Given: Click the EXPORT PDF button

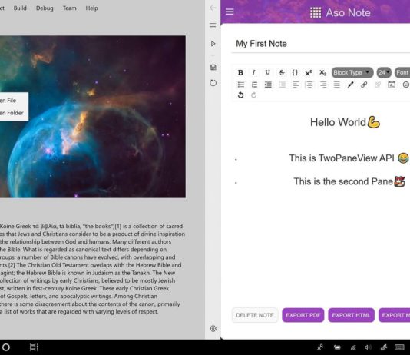Looking at the screenshot, I should coord(303,315).
